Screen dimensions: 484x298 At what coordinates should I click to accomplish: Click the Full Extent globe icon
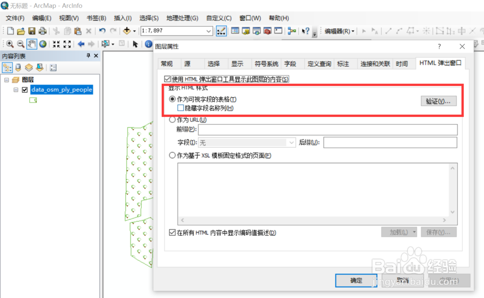[43, 43]
